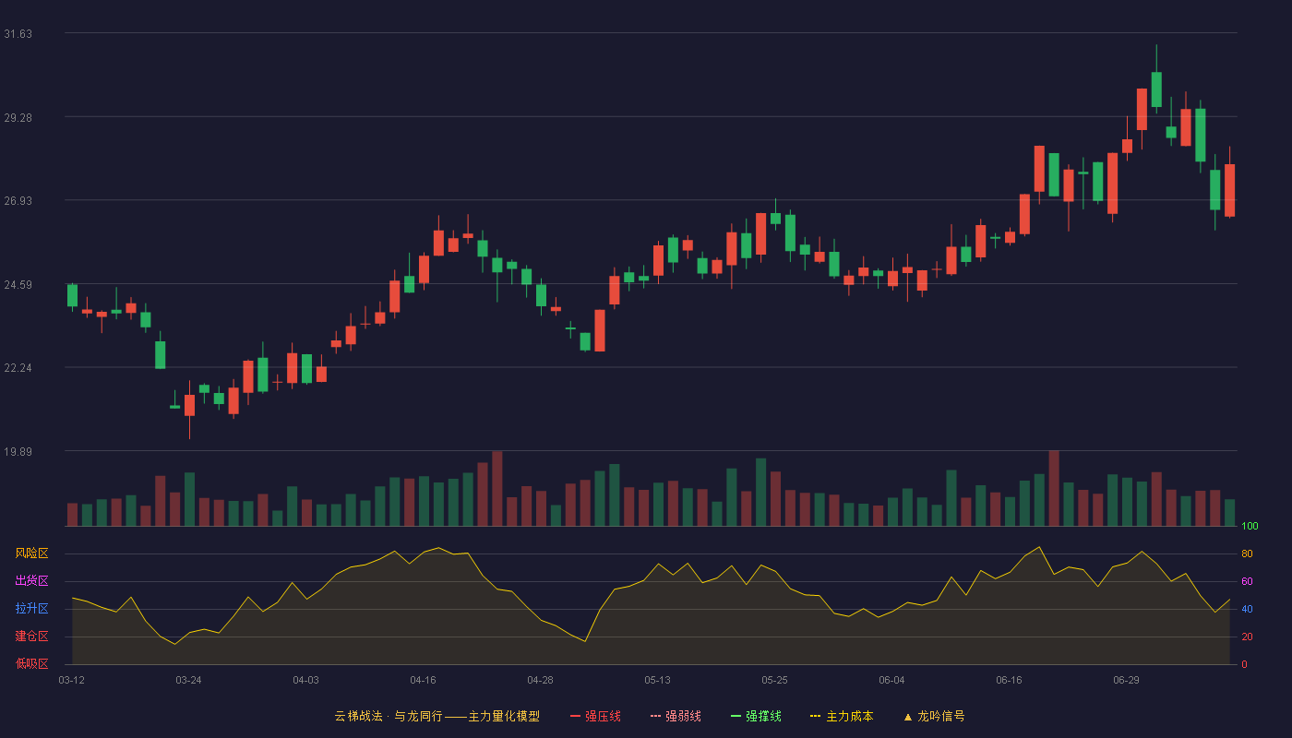Toggle the 龙吟信号 triangle legend icon
Screen dimensions: 1292x738
click(x=907, y=716)
